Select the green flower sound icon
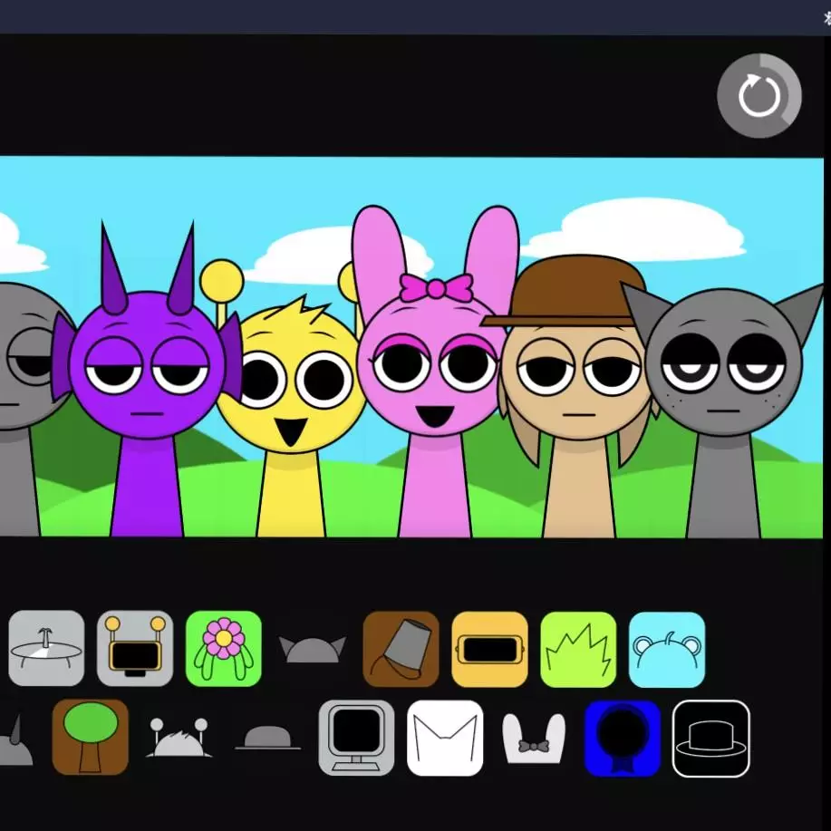This screenshot has height=831, width=831. 224,649
